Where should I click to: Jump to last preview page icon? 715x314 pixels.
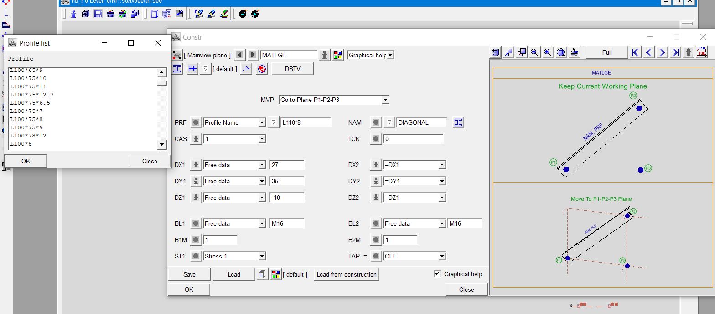(675, 52)
